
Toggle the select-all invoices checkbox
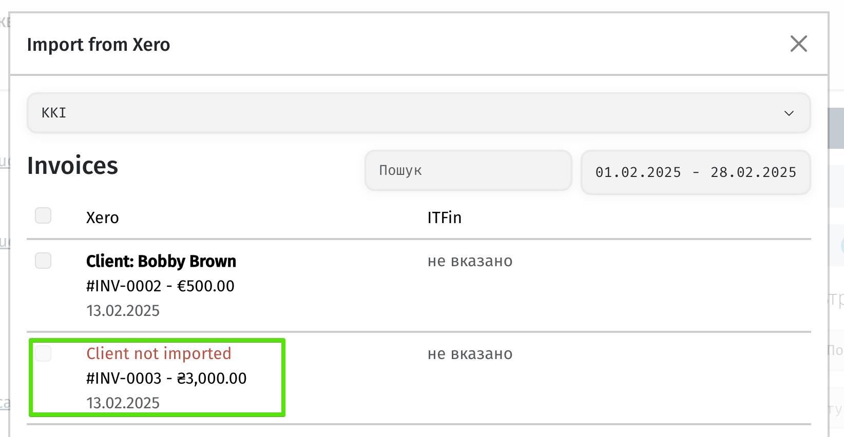point(43,215)
